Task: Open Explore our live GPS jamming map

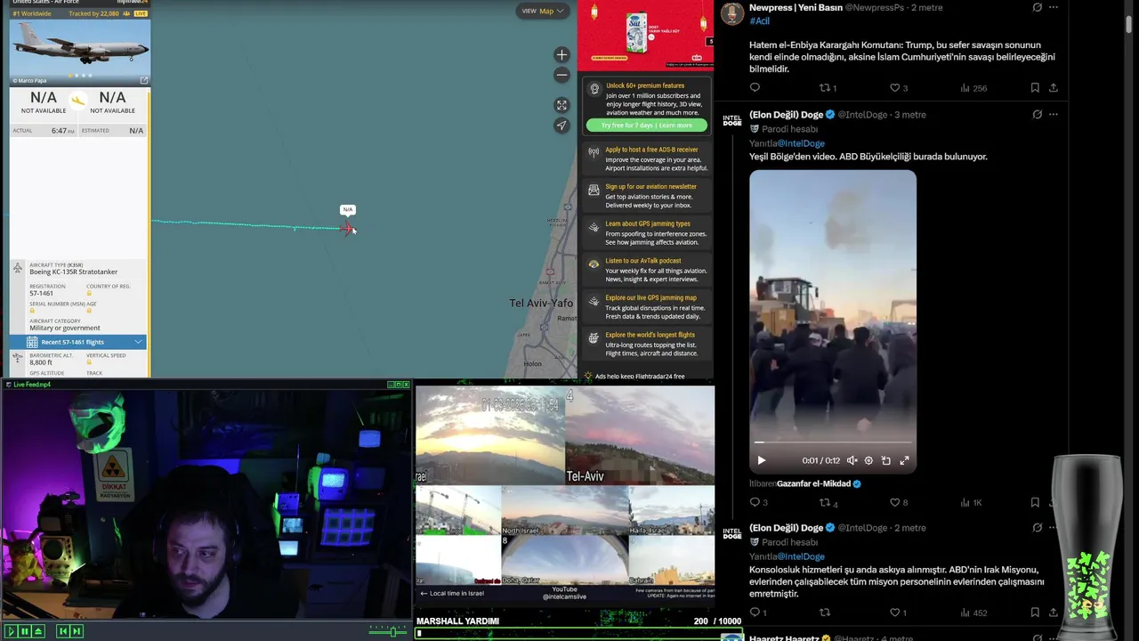Action: (x=648, y=307)
